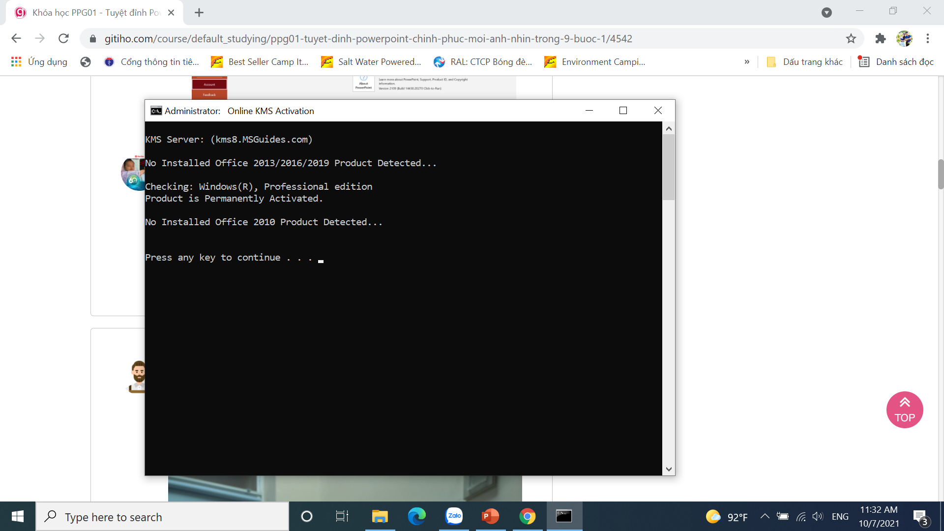Open PowerPoint from the taskbar
This screenshot has height=531, width=944.
pos(490,516)
